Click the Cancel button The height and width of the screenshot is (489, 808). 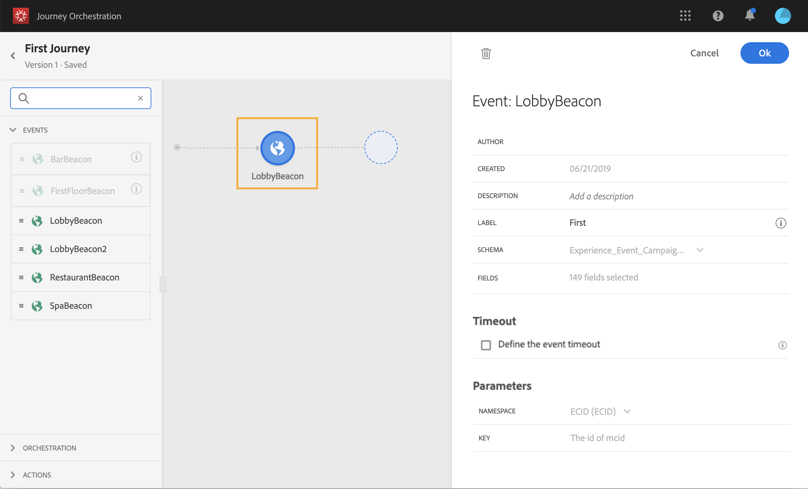[704, 53]
